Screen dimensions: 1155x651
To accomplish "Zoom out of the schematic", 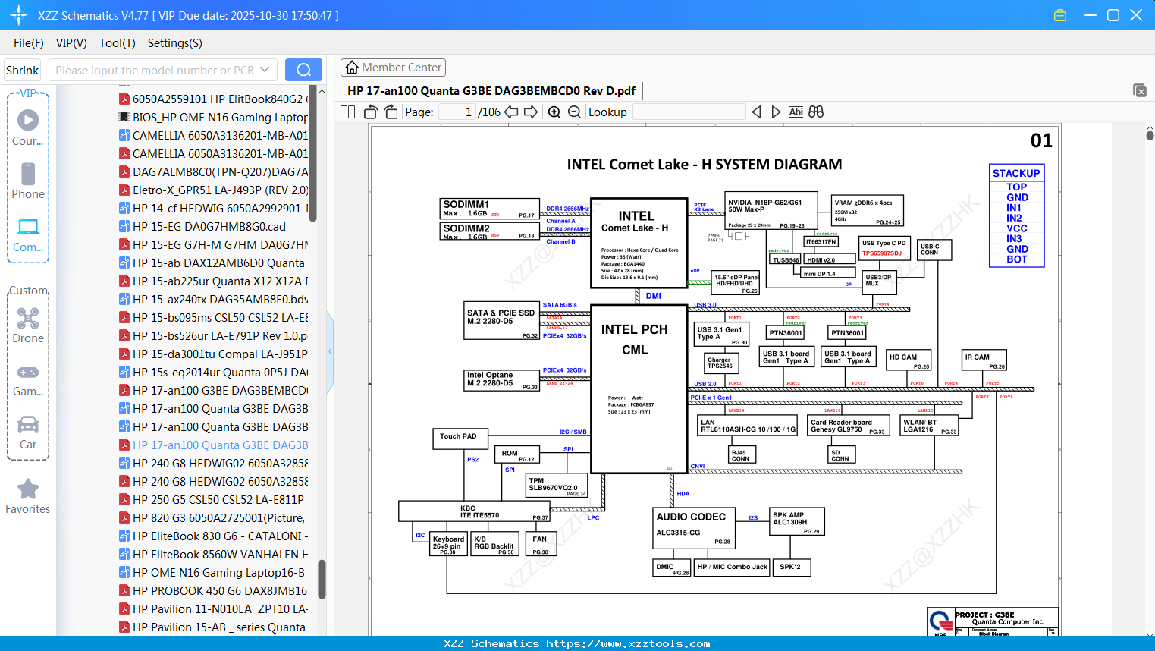I will point(574,112).
